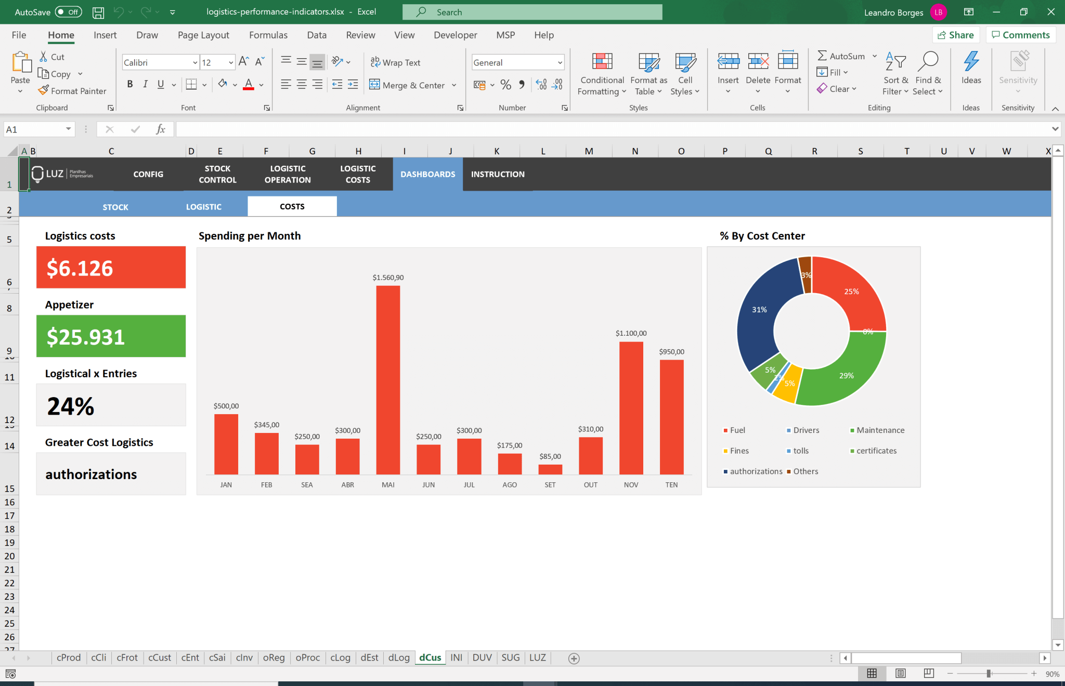1065x686 pixels.
Task: Click the Increase Font Size icon
Action: pyautogui.click(x=242, y=61)
